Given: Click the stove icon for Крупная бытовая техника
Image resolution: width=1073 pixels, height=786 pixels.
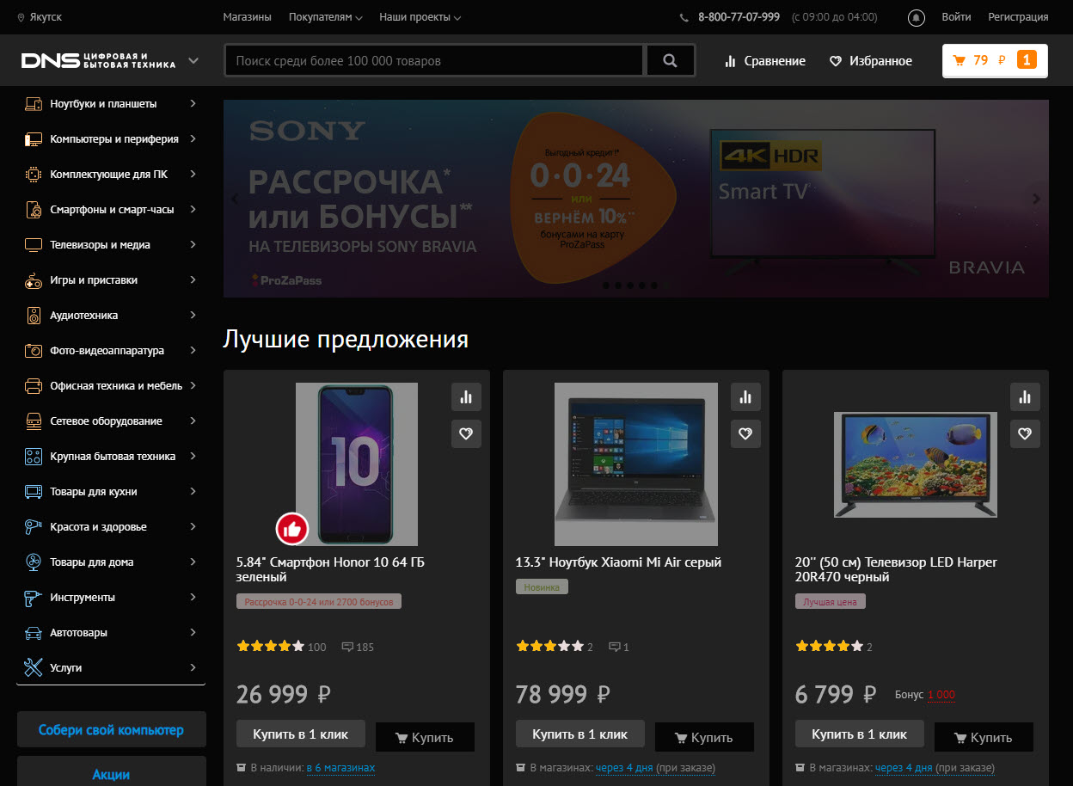Looking at the screenshot, I should click(34, 457).
